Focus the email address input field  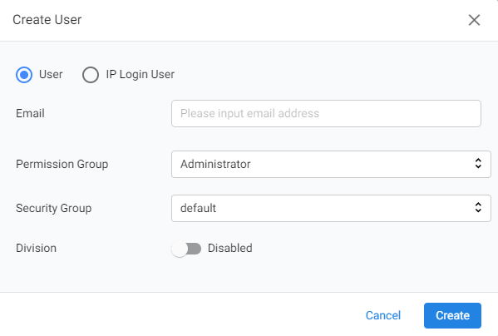coord(326,114)
